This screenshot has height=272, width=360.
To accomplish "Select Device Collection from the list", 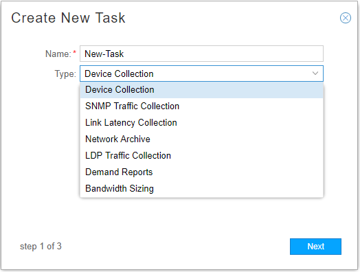I will (201, 90).
